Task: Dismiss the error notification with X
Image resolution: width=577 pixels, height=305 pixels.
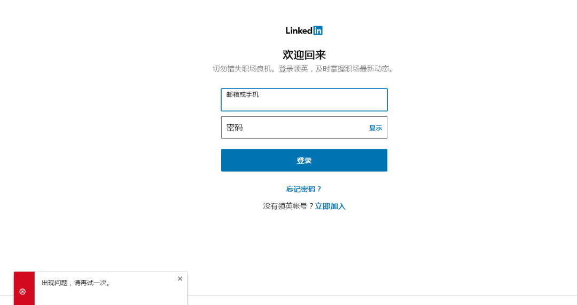Action: 180,278
